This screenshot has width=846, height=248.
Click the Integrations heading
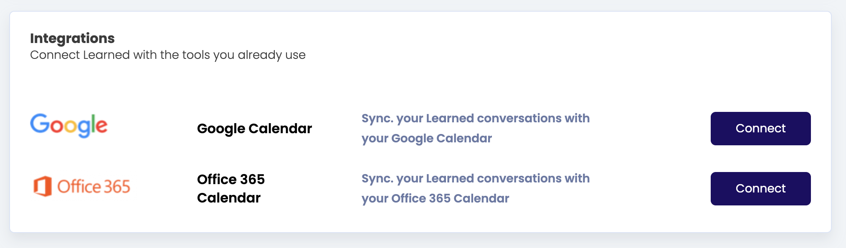pyautogui.click(x=72, y=38)
